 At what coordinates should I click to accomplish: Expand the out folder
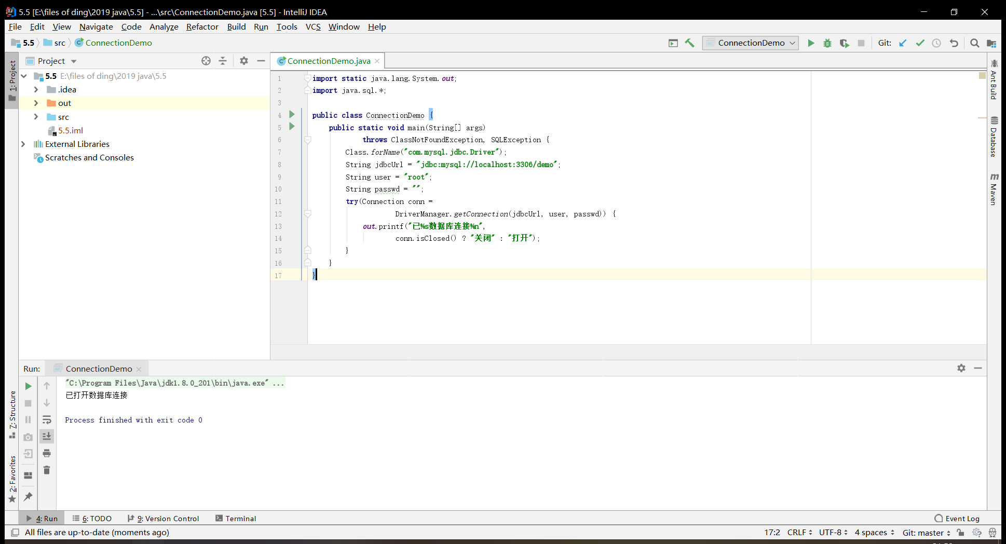[36, 103]
